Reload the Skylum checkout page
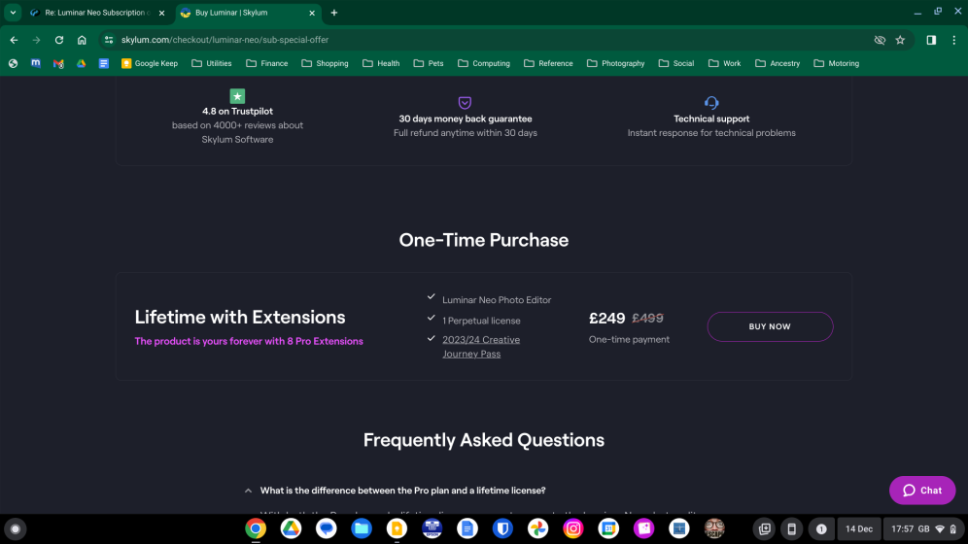 [59, 40]
